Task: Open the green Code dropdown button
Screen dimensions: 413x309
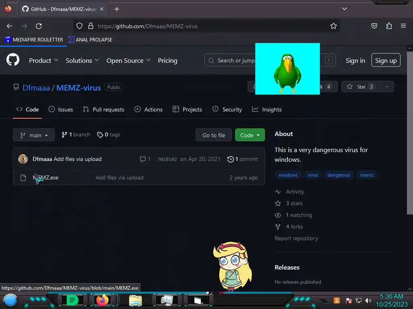Action: [x=250, y=135]
